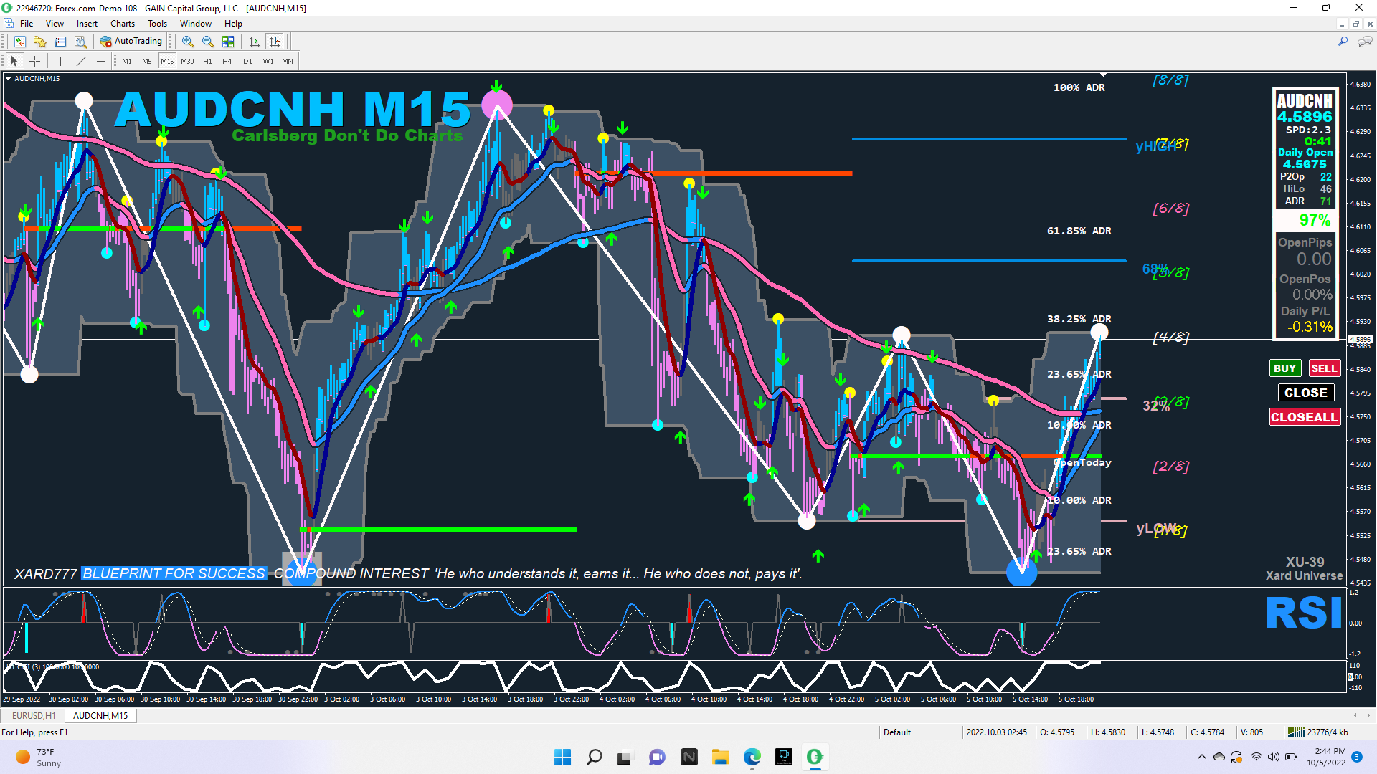The height and width of the screenshot is (774, 1377).
Task: Expand the AUDCNH,M15 chart title arrow
Action: coord(8,79)
